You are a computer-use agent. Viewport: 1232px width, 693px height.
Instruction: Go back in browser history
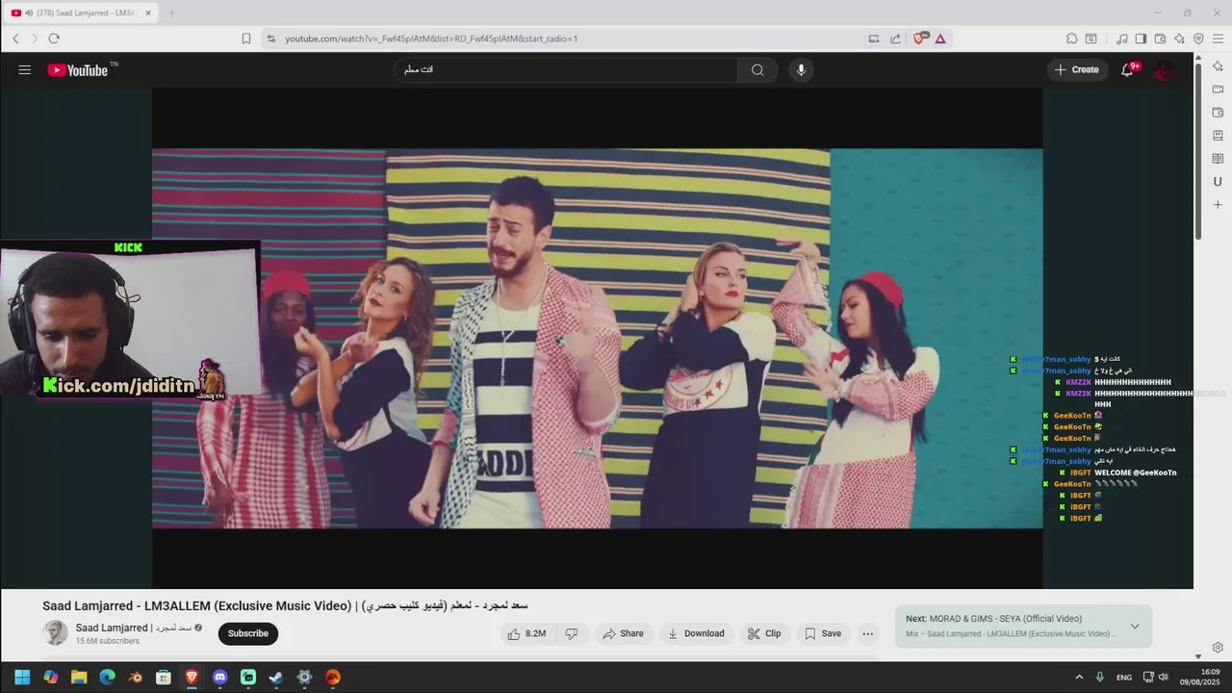pyautogui.click(x=15, y=38)
